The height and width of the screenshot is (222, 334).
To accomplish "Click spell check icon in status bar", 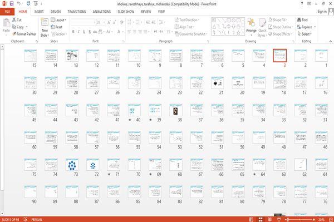I will pyautogui.click(x=26, y=219).
